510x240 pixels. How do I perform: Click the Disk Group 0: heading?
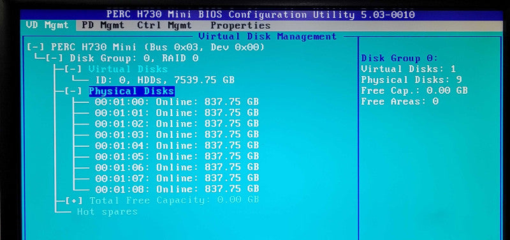400,59
